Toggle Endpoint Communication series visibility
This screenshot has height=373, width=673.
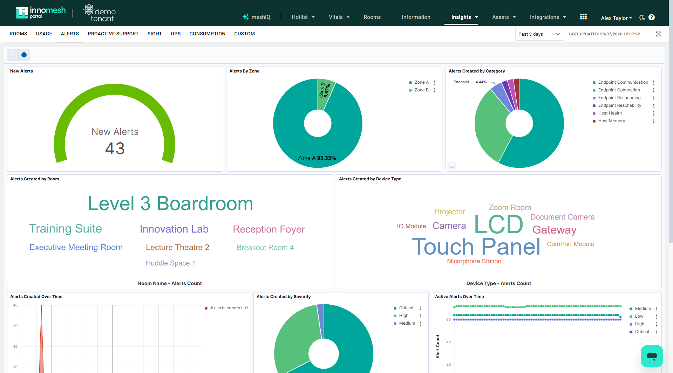[620, 82]
